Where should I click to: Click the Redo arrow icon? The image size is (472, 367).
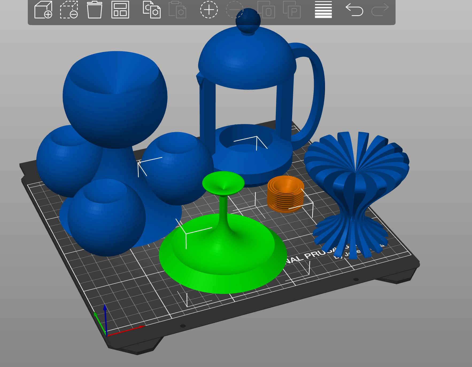[x=380, y=10]
